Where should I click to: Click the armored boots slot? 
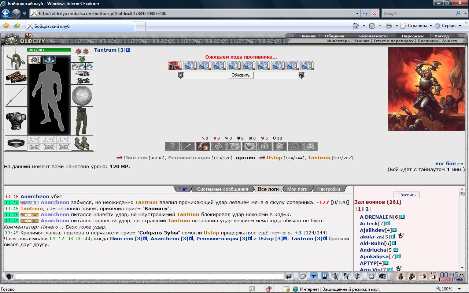82,143
